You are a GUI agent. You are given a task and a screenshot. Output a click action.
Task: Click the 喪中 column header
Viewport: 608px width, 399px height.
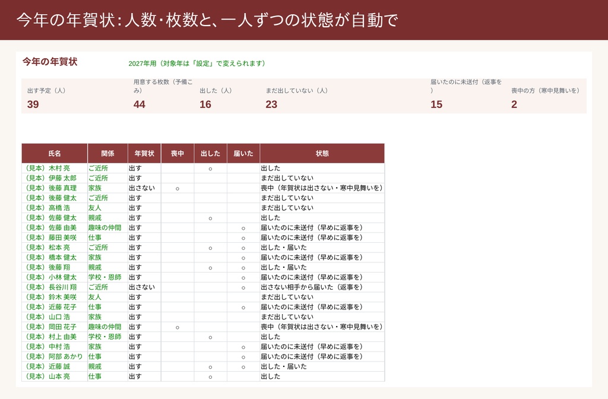(x=177, y=154)
